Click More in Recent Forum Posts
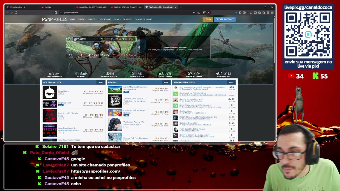Viewport: 340px width, 191px height. point(231,82)
